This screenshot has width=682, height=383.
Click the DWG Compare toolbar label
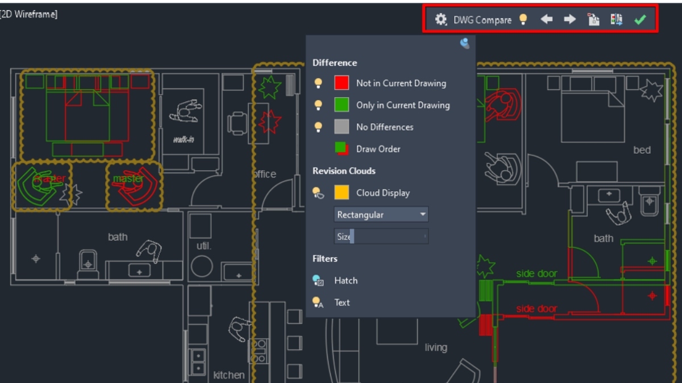tap(483, 20)
